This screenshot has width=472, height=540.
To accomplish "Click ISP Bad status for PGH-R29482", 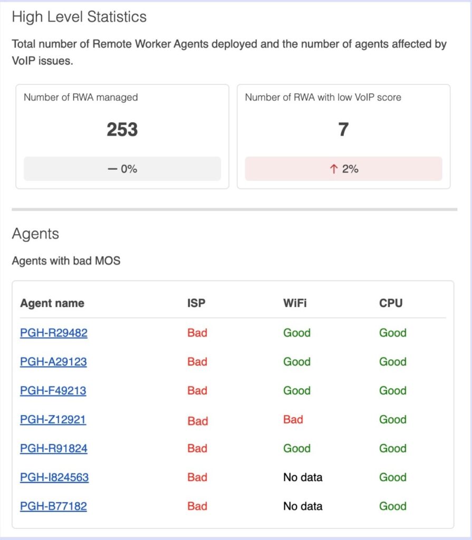I will (x=197, y=333).
